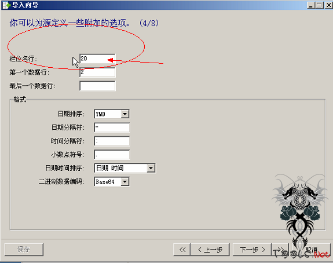This screenshot has width=333, height=263.
Task: Minimize the import wizard window
Action: [x=310, y=5]
